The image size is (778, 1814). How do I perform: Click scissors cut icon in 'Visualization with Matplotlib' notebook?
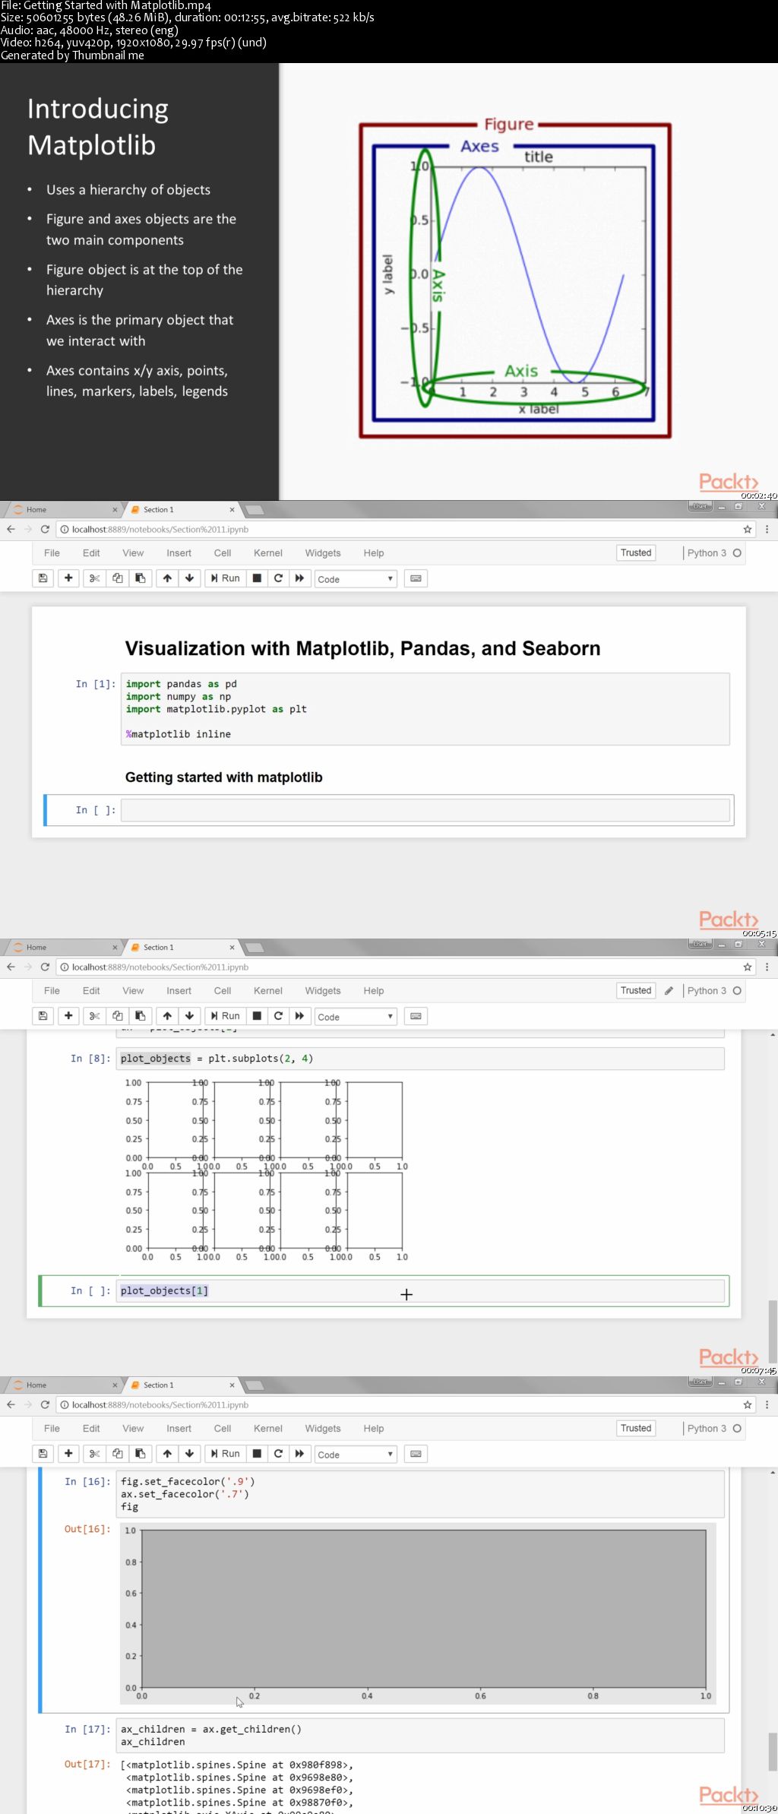pyautogui.click(x=94, y=578)
